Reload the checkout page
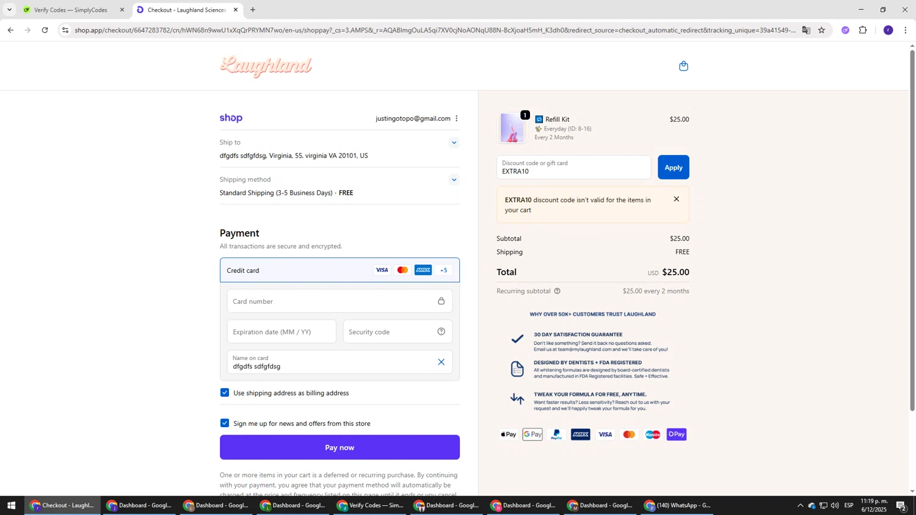Screen dimensions: 916x515 pyautogui.click(x=45, y=30)
